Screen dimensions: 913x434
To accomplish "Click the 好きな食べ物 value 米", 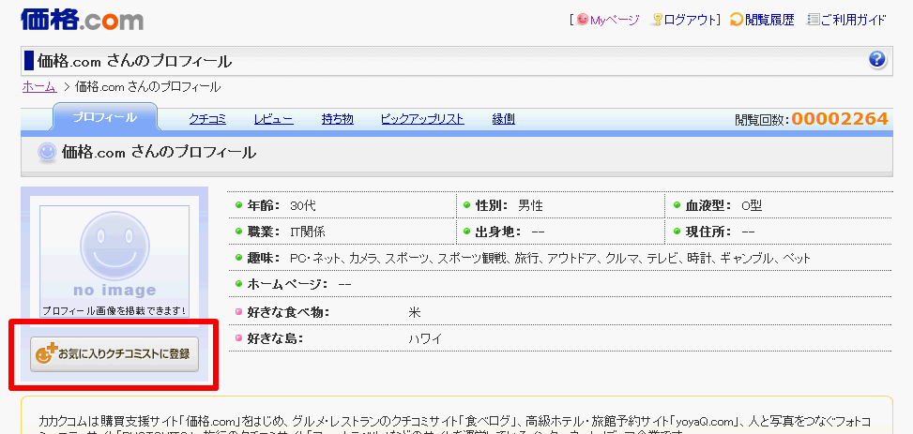I will click(x=414, y=312).
